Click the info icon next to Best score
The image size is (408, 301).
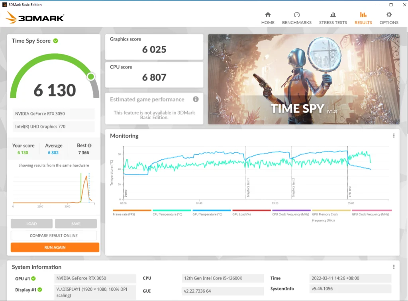tap(90, 146)
